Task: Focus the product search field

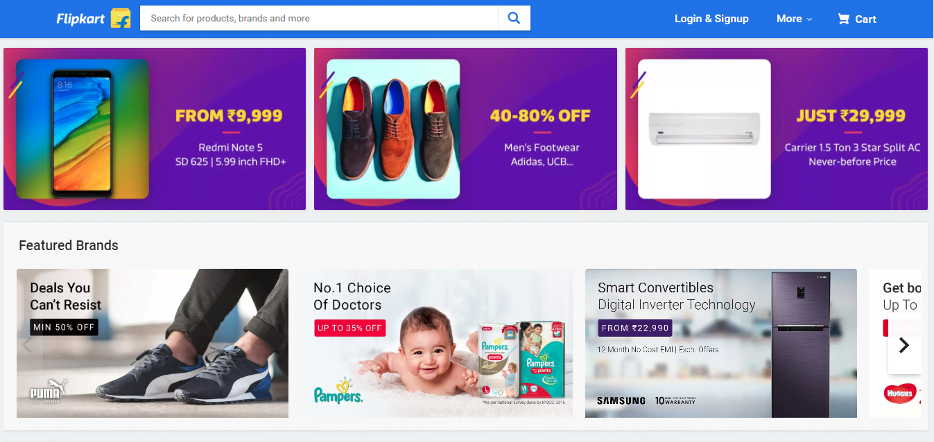Action: pos(319,19)
